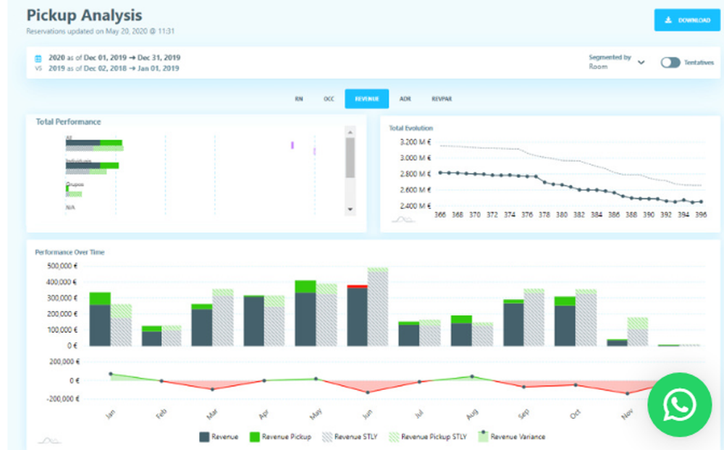Open the WhatsApp chat bubble
724x450 pixels.
(x=679, y=404)
